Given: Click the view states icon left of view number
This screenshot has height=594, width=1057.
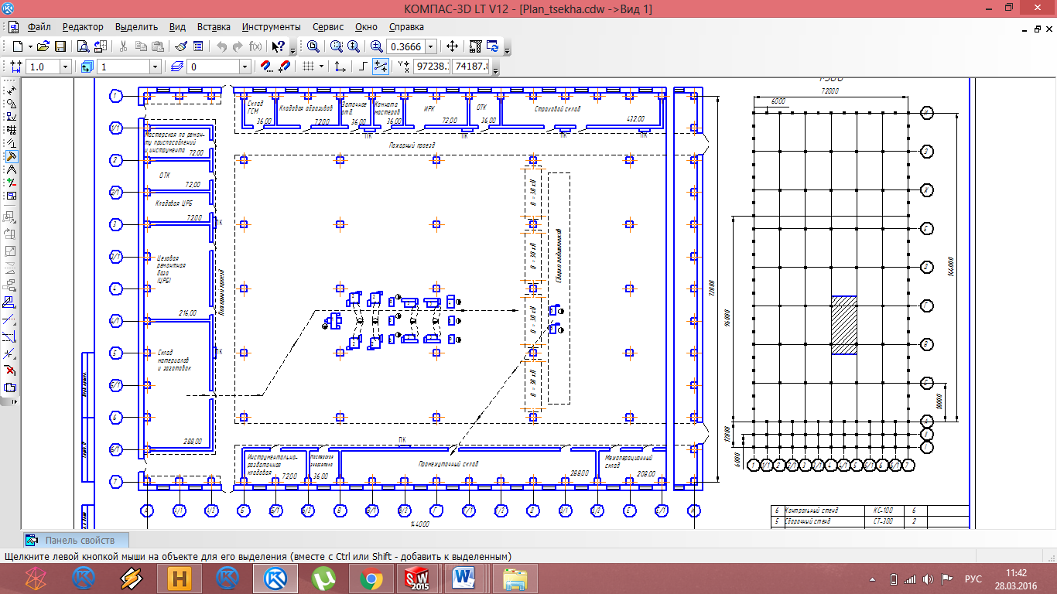Looking at the screenshot, I should coord(86,67).
